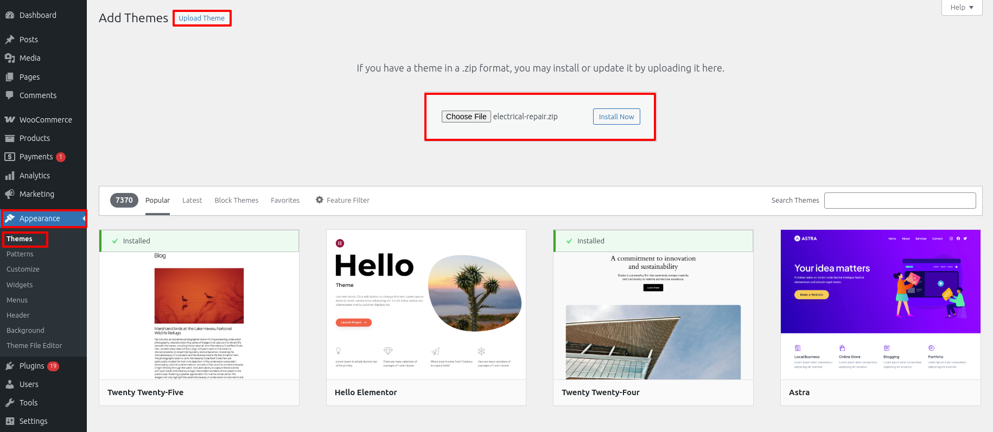993x432 pixels.
Task: Click the Payments dollar icon
Action: click(x=10, y=157)
